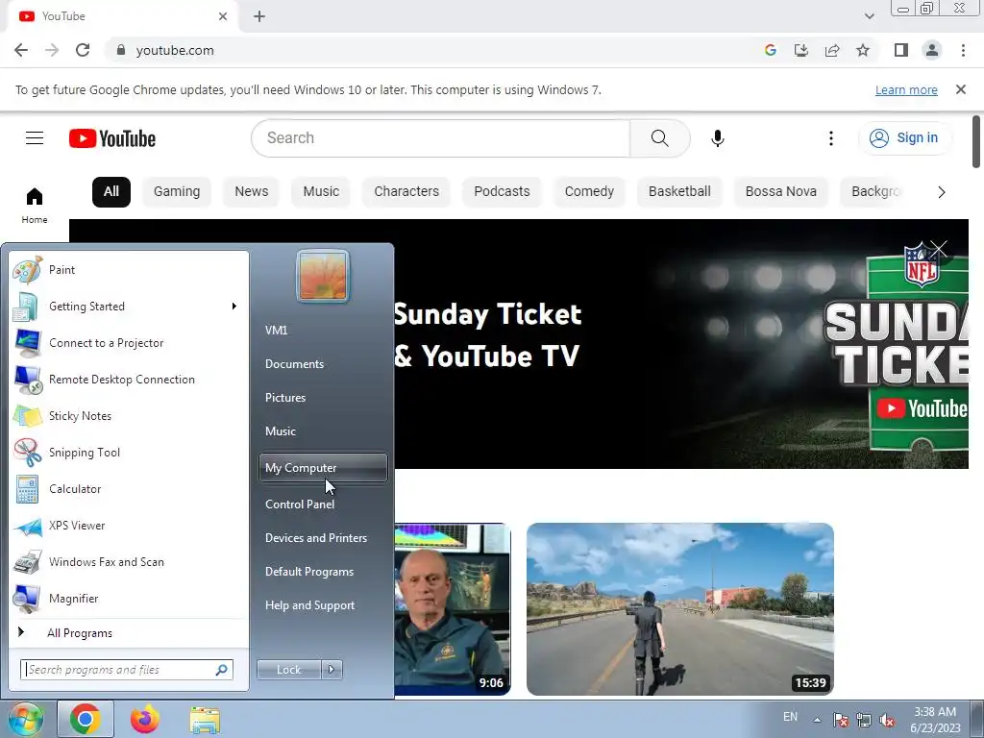Select the Gaming category chip
Image resolution: width=984 pixels, height=738 pixels.
point(177,191)
